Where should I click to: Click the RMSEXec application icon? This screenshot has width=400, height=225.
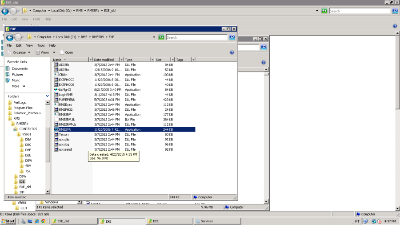[56, 104]
